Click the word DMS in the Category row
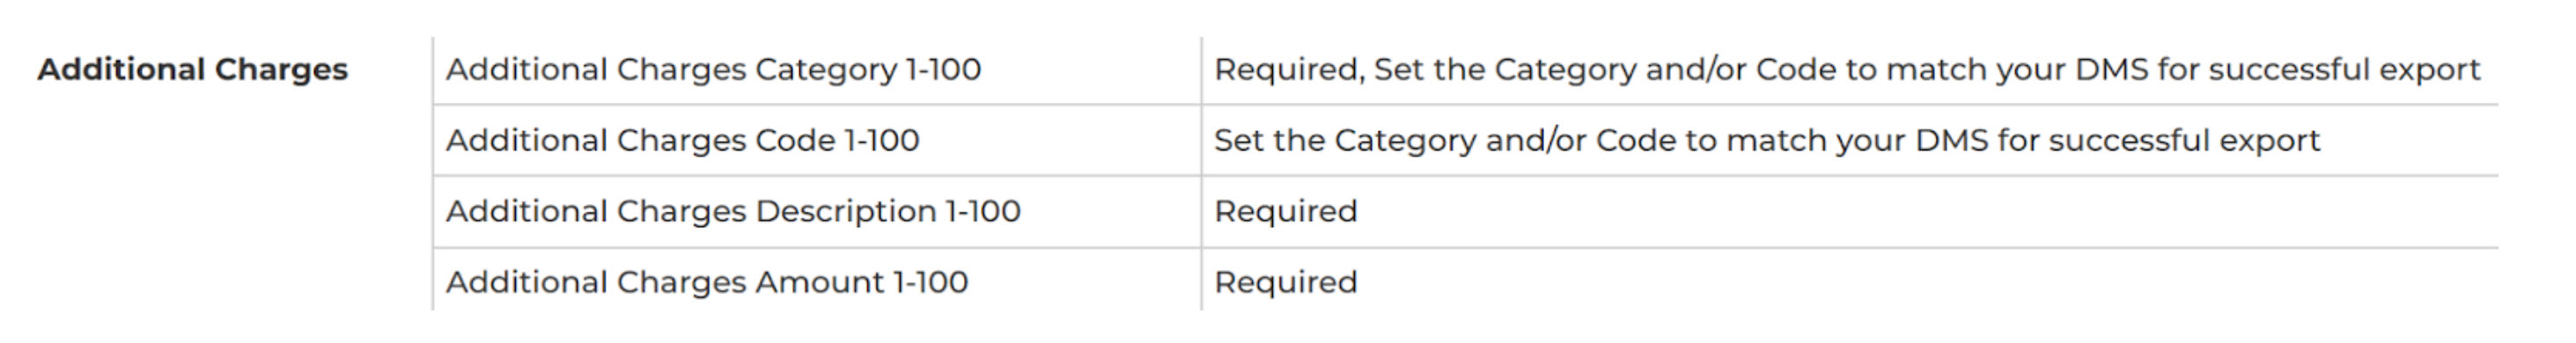This screenshot has height=343, width=2576. 2112,70
